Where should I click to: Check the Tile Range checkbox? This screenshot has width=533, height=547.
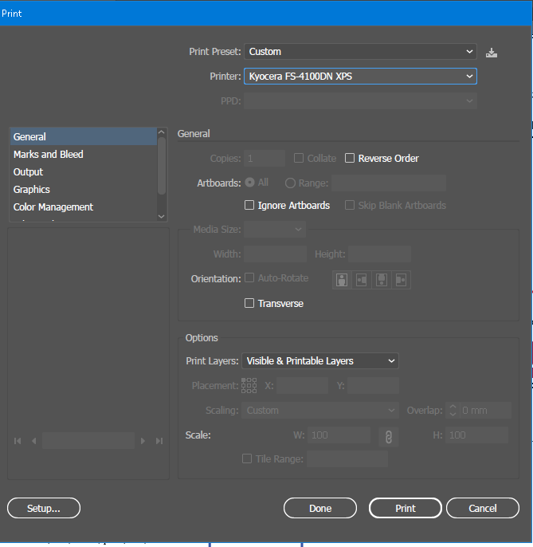pos(247,458)
